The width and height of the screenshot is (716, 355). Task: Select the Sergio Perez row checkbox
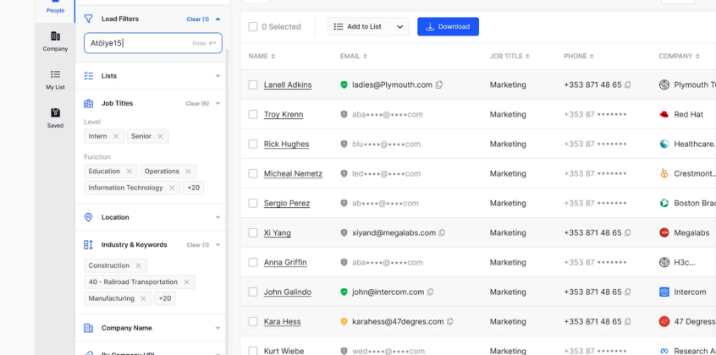click(x=253, y=203)
